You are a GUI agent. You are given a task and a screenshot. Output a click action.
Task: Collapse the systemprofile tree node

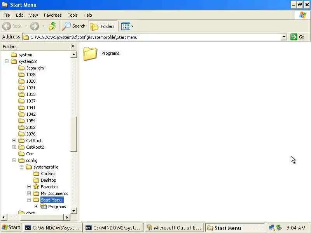coord(21,167)
